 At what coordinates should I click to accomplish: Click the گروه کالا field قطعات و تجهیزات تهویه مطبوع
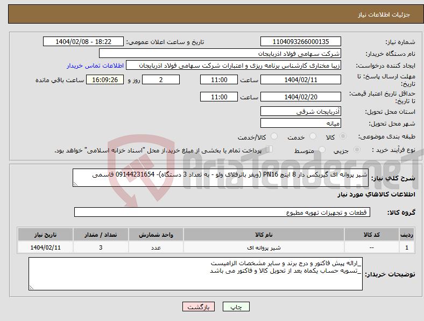point(222,212)
